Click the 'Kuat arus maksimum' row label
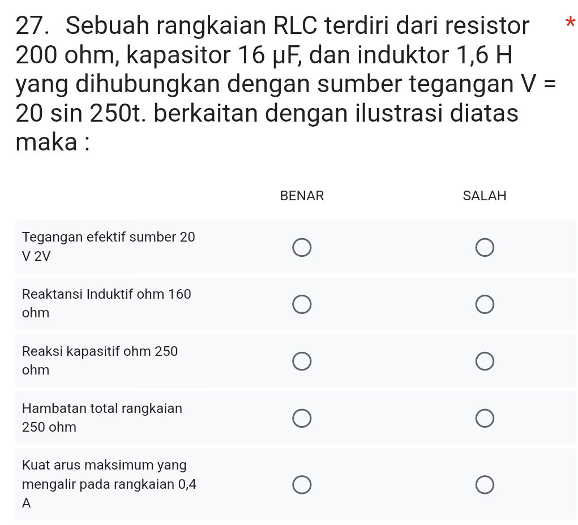The height and width of the screenshot is (525, 578). (x=109, y=484)
